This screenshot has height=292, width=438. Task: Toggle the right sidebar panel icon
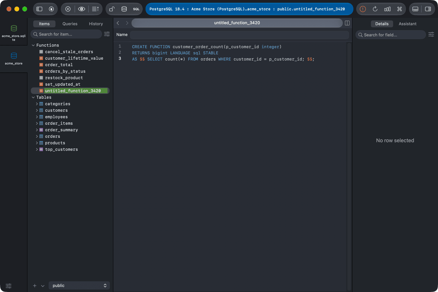point(428,9)
